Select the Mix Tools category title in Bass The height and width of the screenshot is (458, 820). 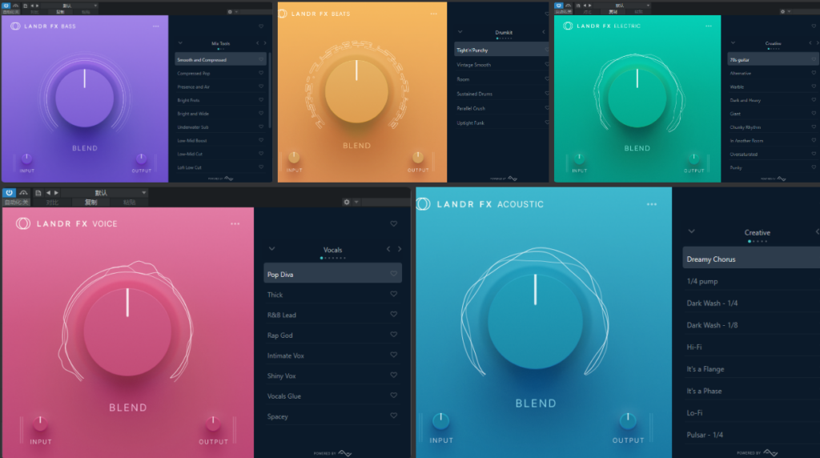pos(221,43)
